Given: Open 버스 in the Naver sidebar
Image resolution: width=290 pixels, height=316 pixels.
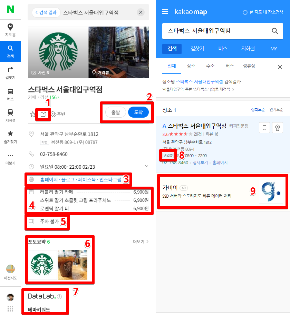Looking at the screenshot, I should [x=10, y=94].
